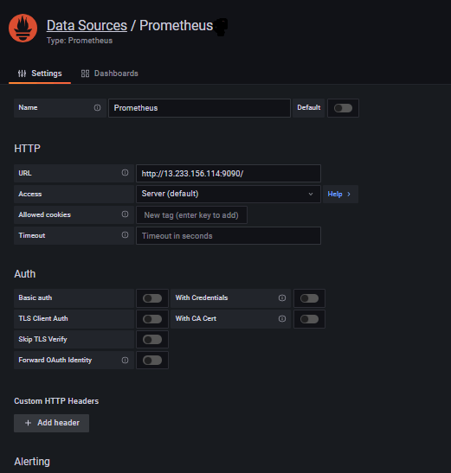This screenshot has width=451, height=473.
Task: Click the Add header button
Action: pos(51,423)
